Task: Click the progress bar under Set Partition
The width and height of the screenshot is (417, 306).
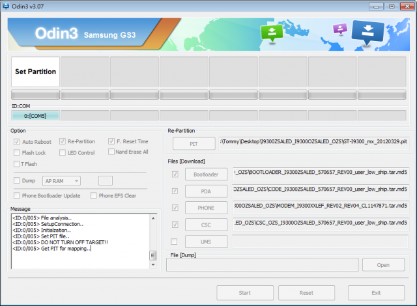Action: pyautogui.click(x=35, y=94)
